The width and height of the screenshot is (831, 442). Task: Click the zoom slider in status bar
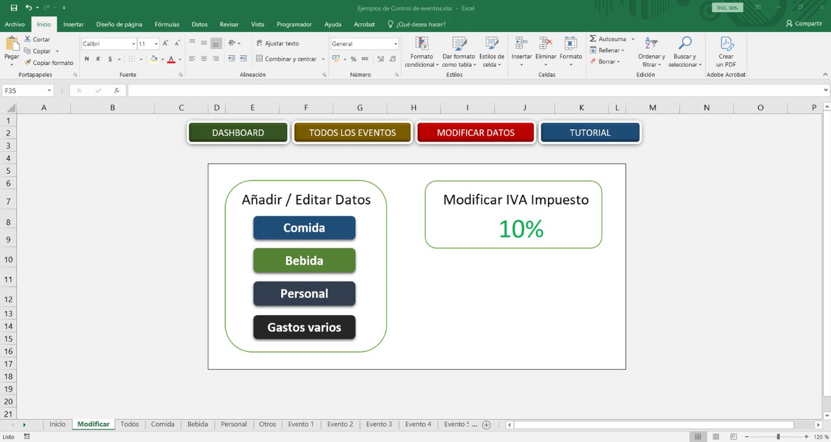click(778, 437)
